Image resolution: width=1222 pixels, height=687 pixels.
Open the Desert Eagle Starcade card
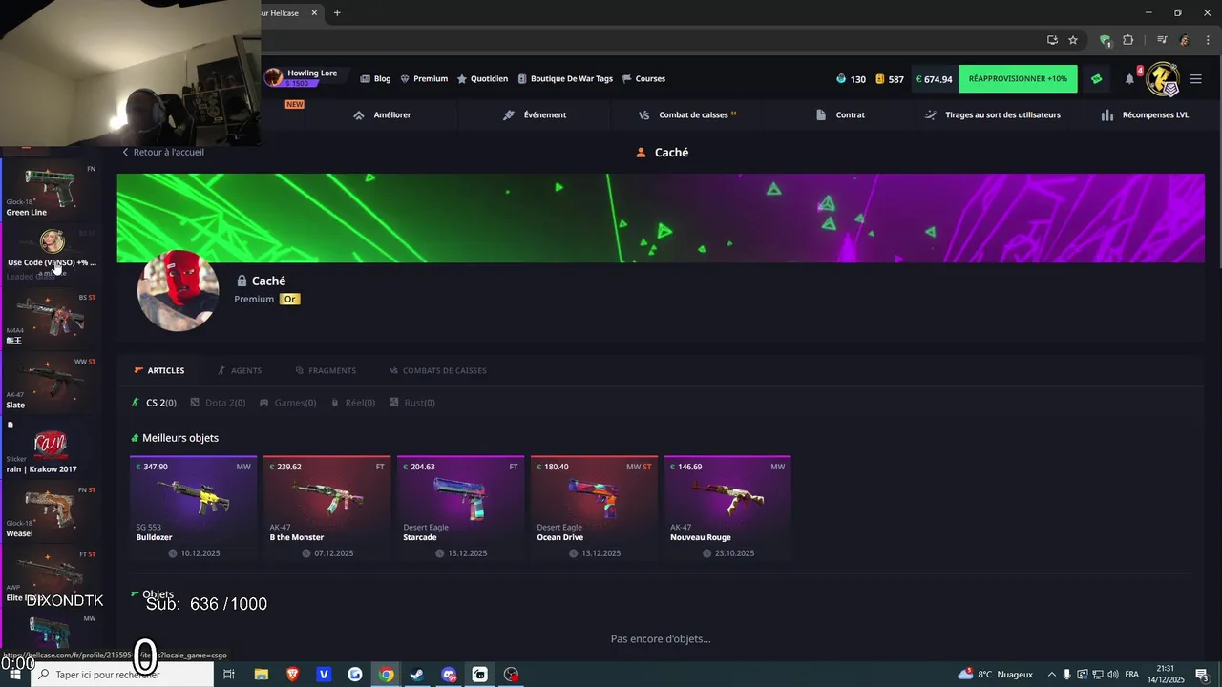[x=460, y=509]
